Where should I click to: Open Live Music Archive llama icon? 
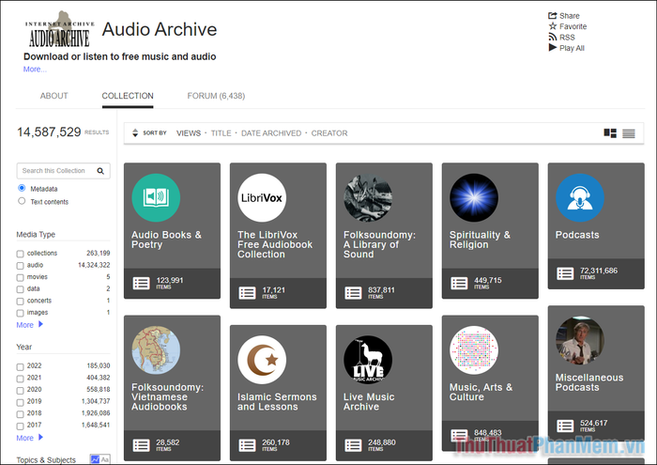(368, 360)
